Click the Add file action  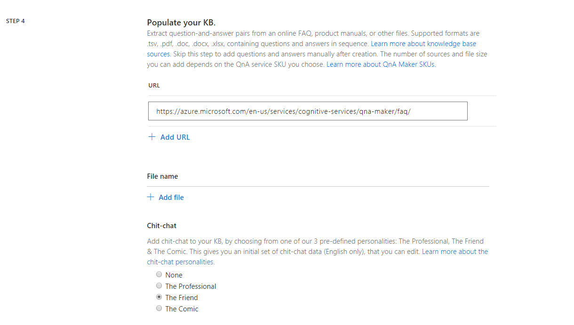tap(171, 197)
